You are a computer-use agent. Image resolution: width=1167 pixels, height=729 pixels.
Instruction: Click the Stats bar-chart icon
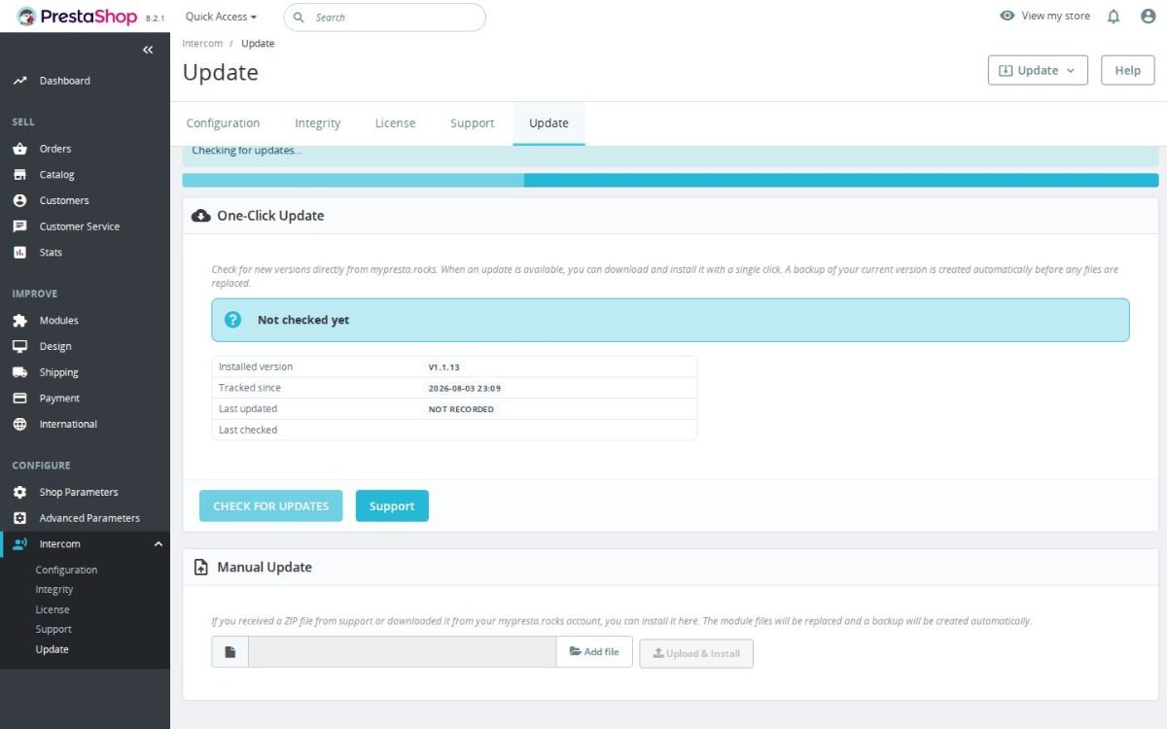(x=19, y=252)
